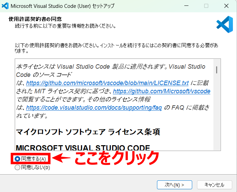The image size is (237, 192).
Task: Click the VS Code icon in title bar
Action: (5, 6)
